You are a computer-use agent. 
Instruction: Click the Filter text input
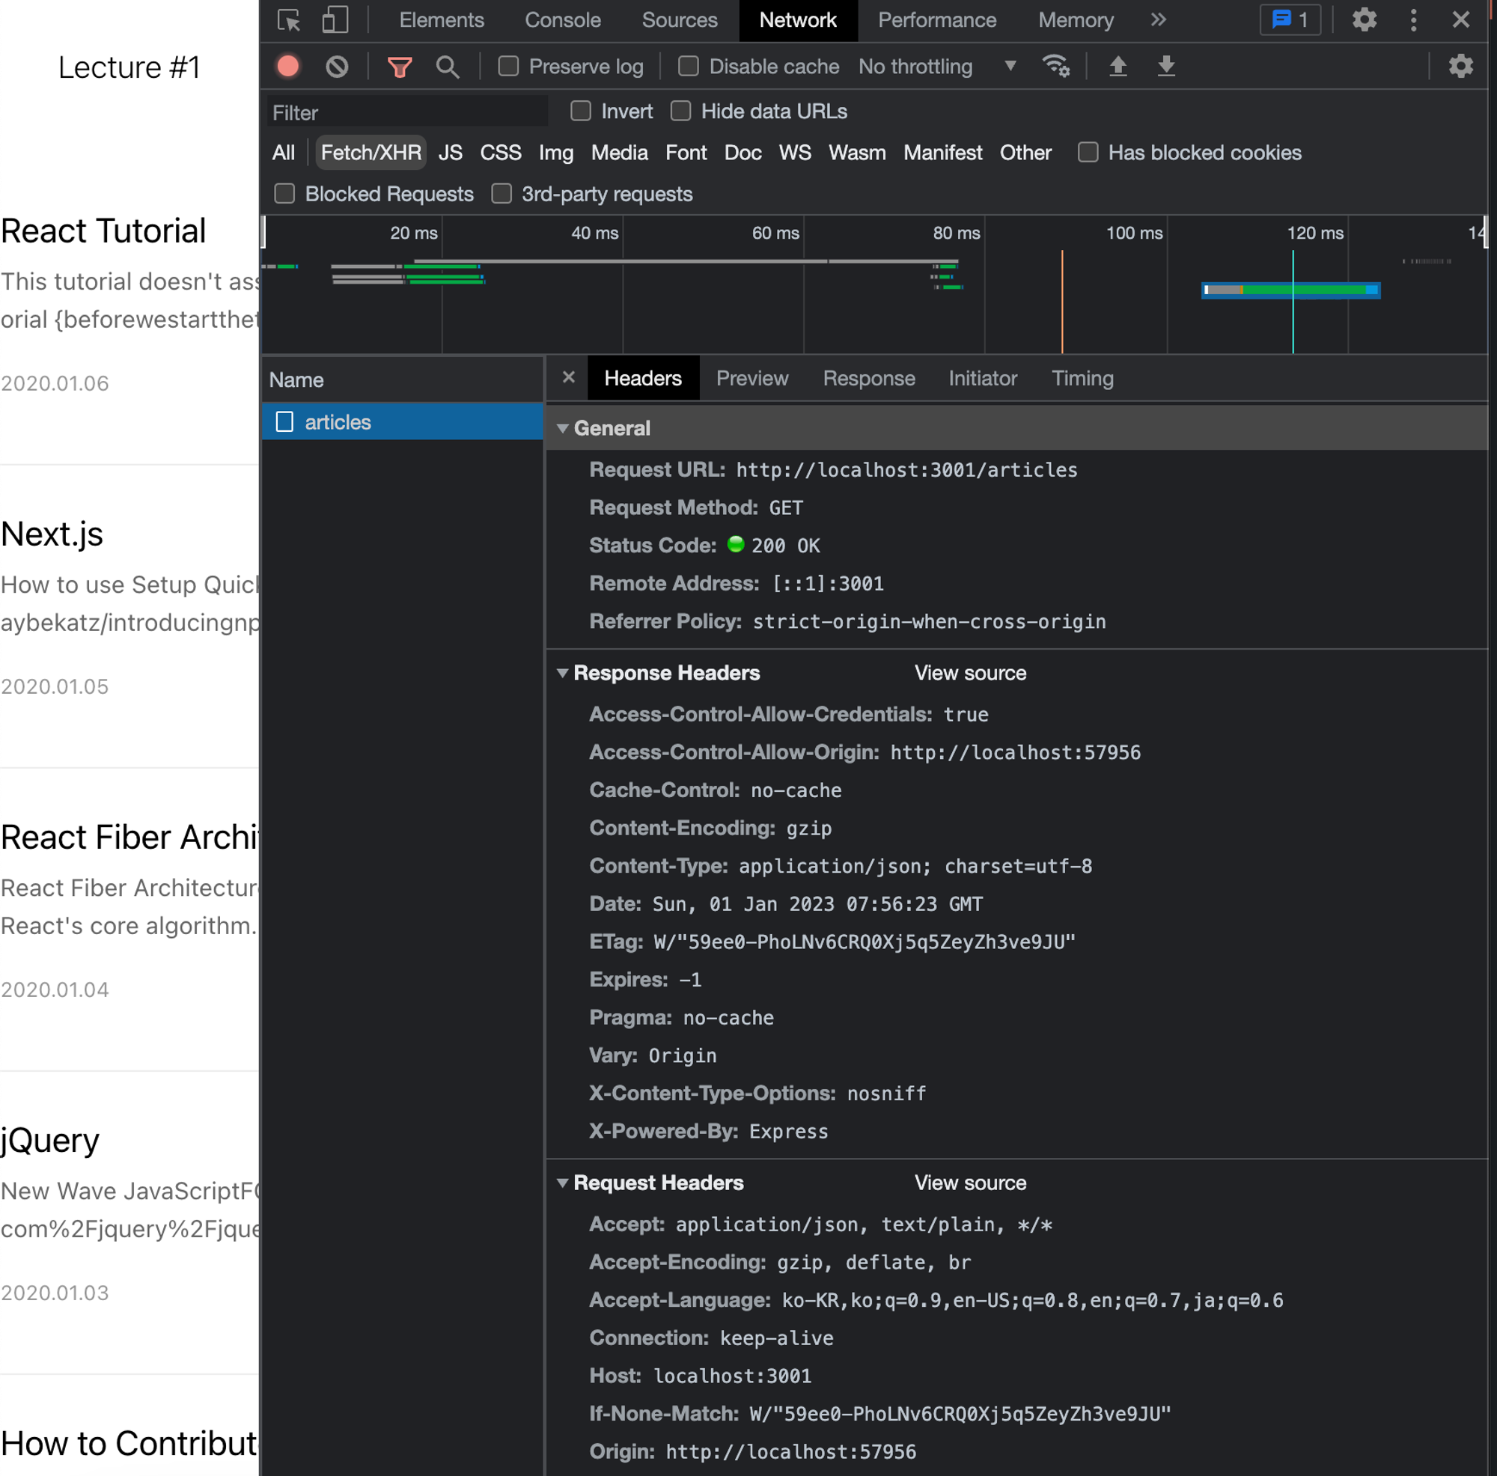pos(406,112)
